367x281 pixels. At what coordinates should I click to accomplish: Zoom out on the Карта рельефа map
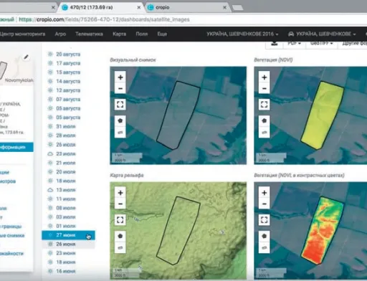(x=120, y=204)
